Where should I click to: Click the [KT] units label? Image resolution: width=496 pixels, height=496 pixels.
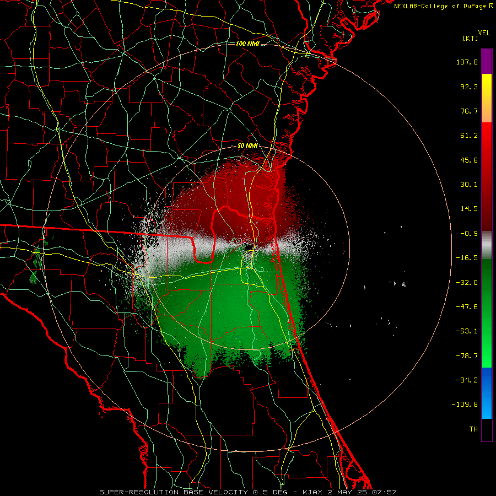pyautogui.click(x=471, y=38)
